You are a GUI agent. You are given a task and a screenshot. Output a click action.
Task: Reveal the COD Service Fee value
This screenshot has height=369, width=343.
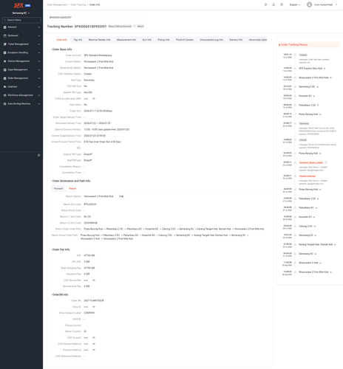pyautogui.click(x=94, y=280)
